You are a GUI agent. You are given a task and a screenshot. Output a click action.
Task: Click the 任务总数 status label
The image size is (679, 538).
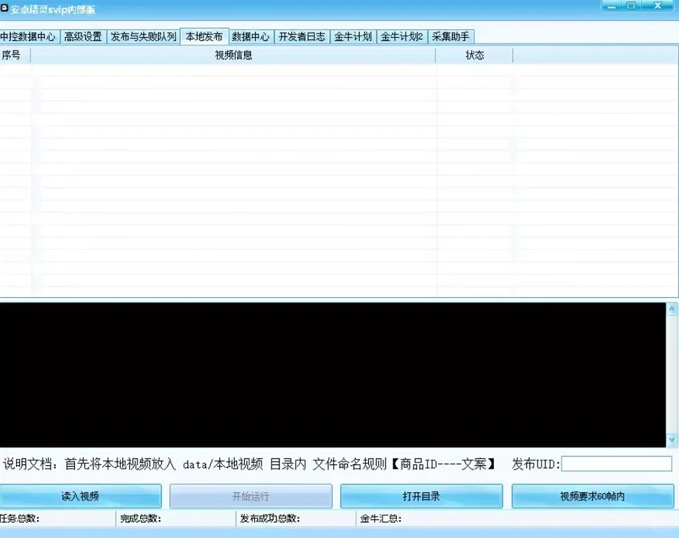19,519
